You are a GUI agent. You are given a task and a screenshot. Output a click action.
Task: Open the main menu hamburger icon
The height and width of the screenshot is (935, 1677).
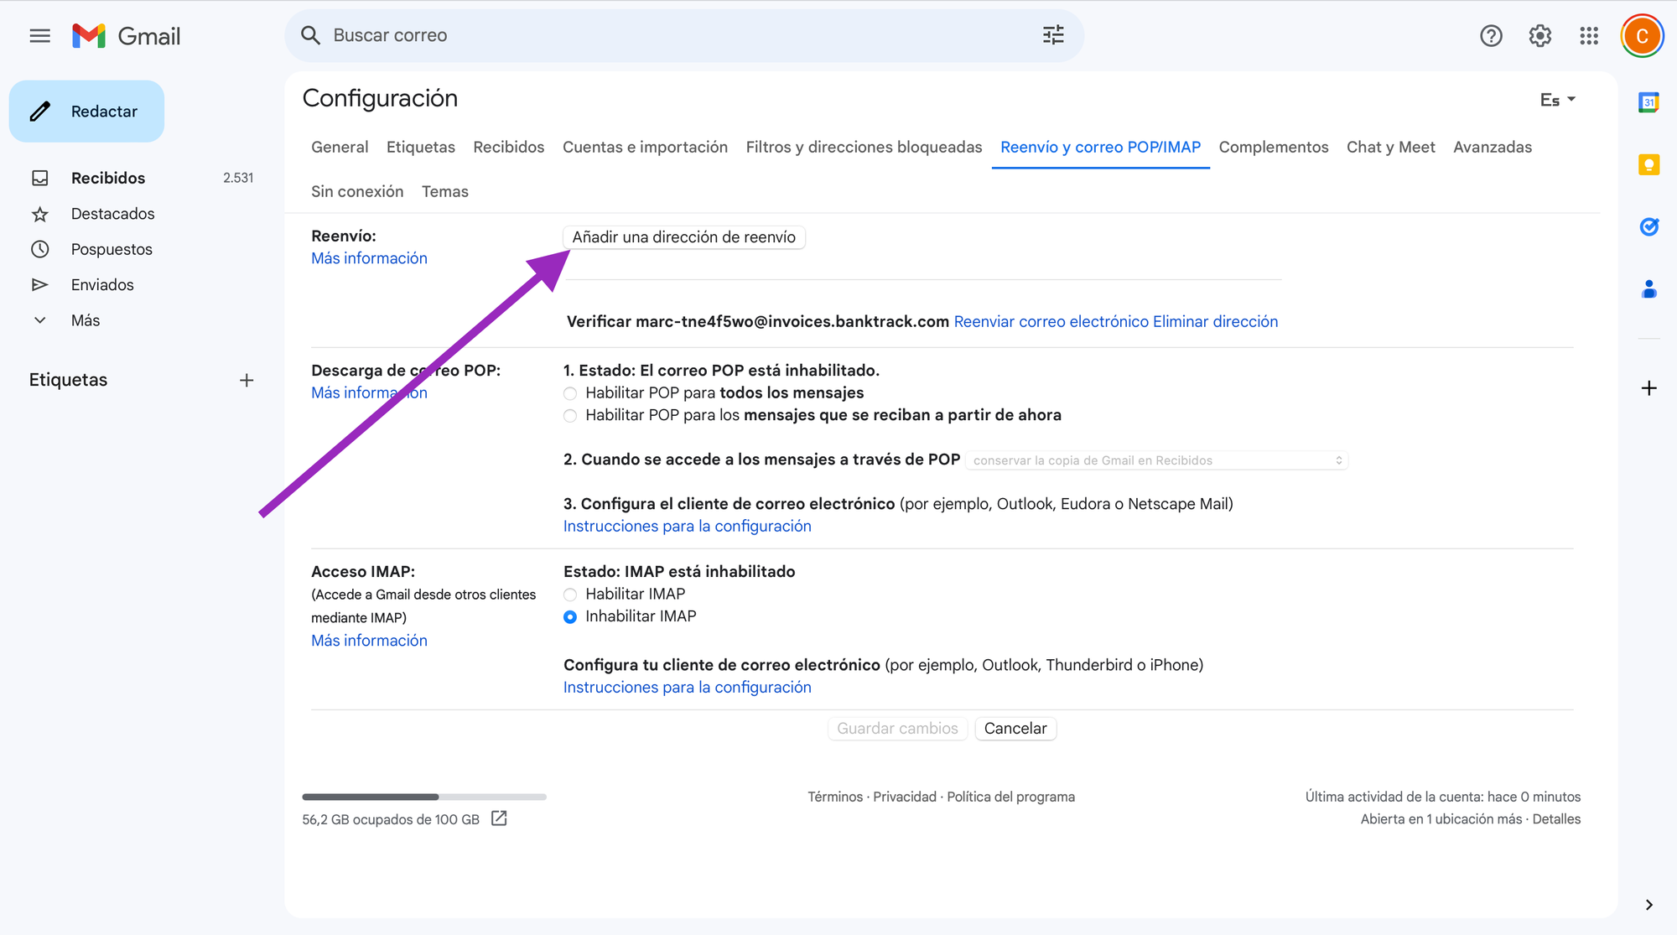click(x=39, y=36)
